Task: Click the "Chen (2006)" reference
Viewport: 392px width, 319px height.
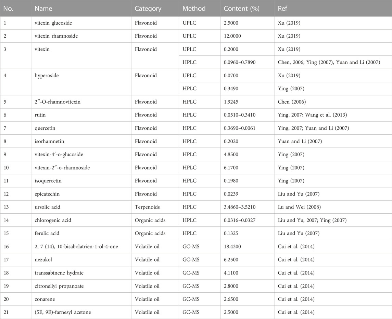Action: [292, 102]
